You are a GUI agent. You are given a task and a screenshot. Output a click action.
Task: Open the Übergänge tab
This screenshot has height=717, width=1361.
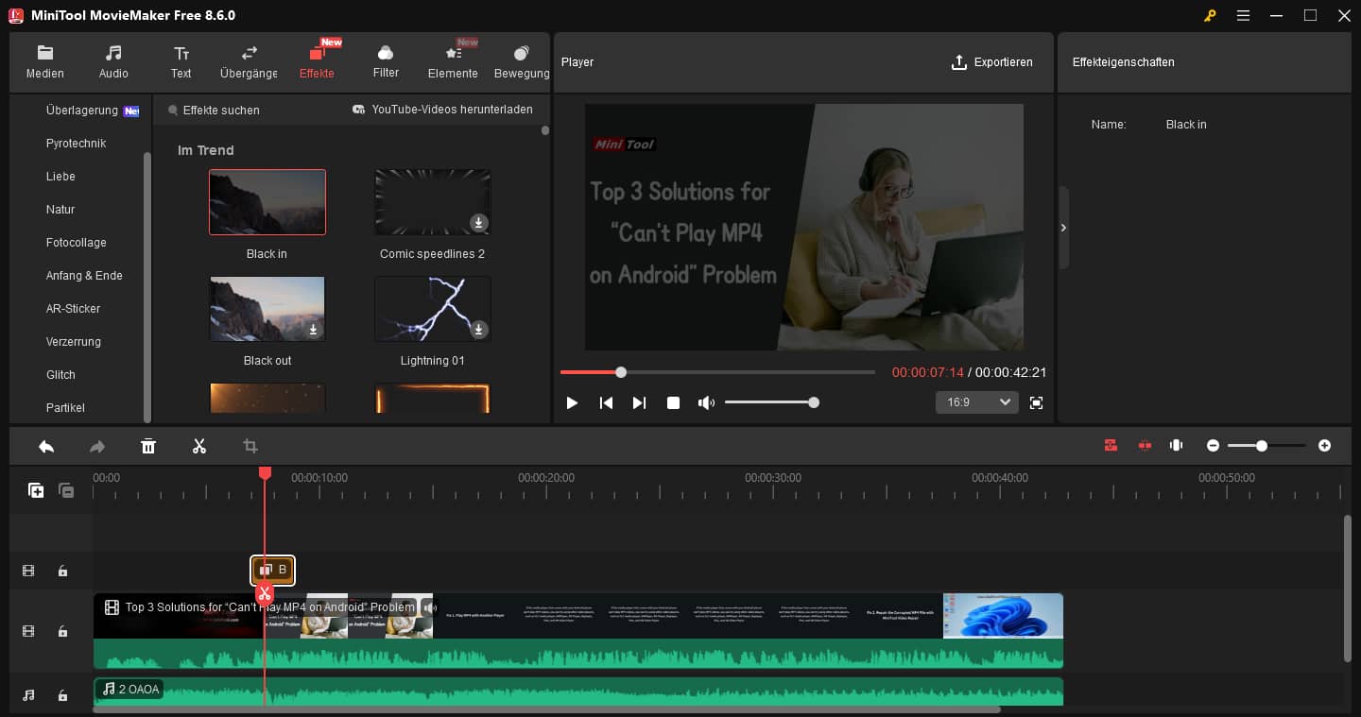pyautogui.click(x=249, y=62)
